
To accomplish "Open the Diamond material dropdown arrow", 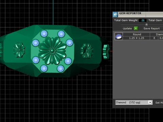I will 150,102.
